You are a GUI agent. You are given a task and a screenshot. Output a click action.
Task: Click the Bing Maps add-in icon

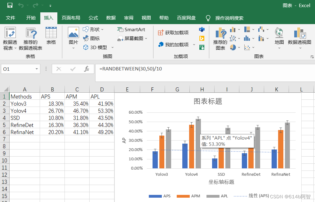[202, 38]
